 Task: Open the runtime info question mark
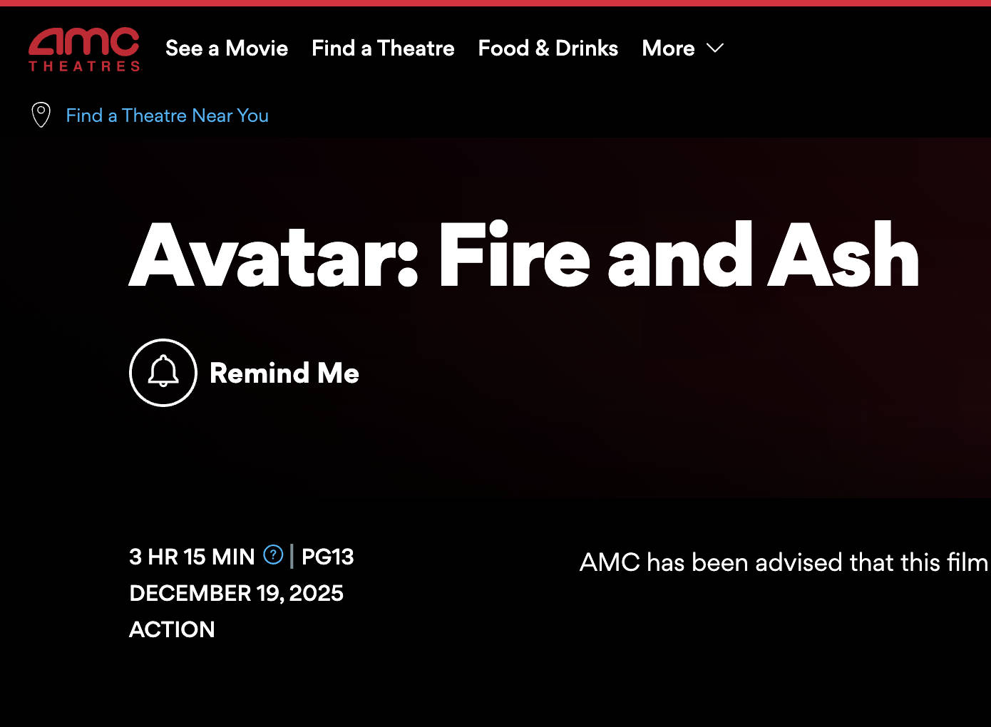273,555
